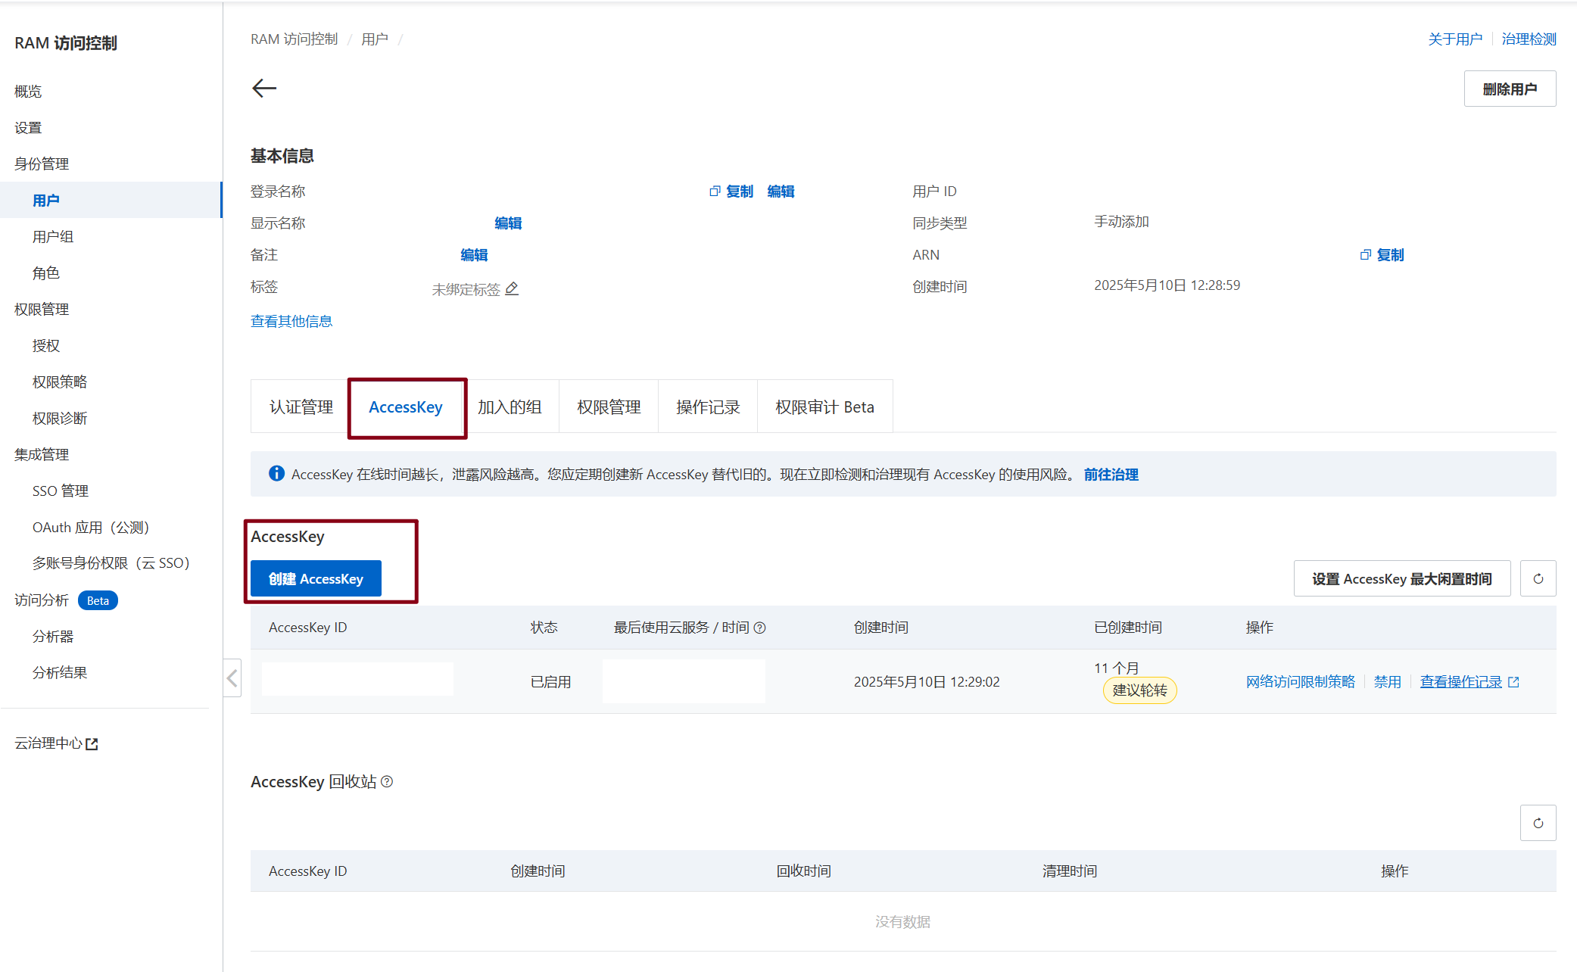Click help icon next to AccessKey 回收站
Viewport: 1577px width, 972px height.
pos(387,781)
